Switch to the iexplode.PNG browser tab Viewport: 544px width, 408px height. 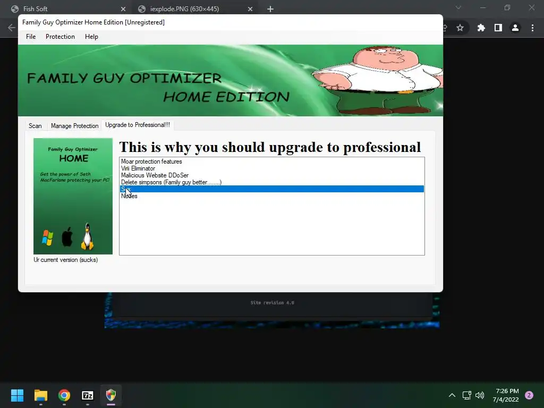(195, 9)
